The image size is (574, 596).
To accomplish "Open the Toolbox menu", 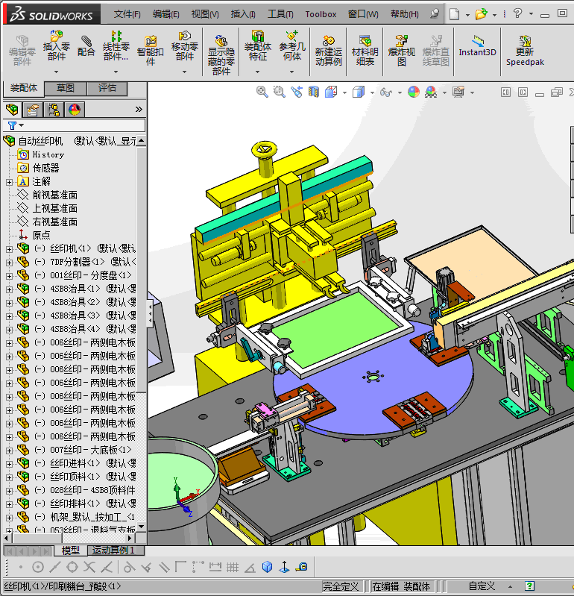I will [x=321, y=14].
